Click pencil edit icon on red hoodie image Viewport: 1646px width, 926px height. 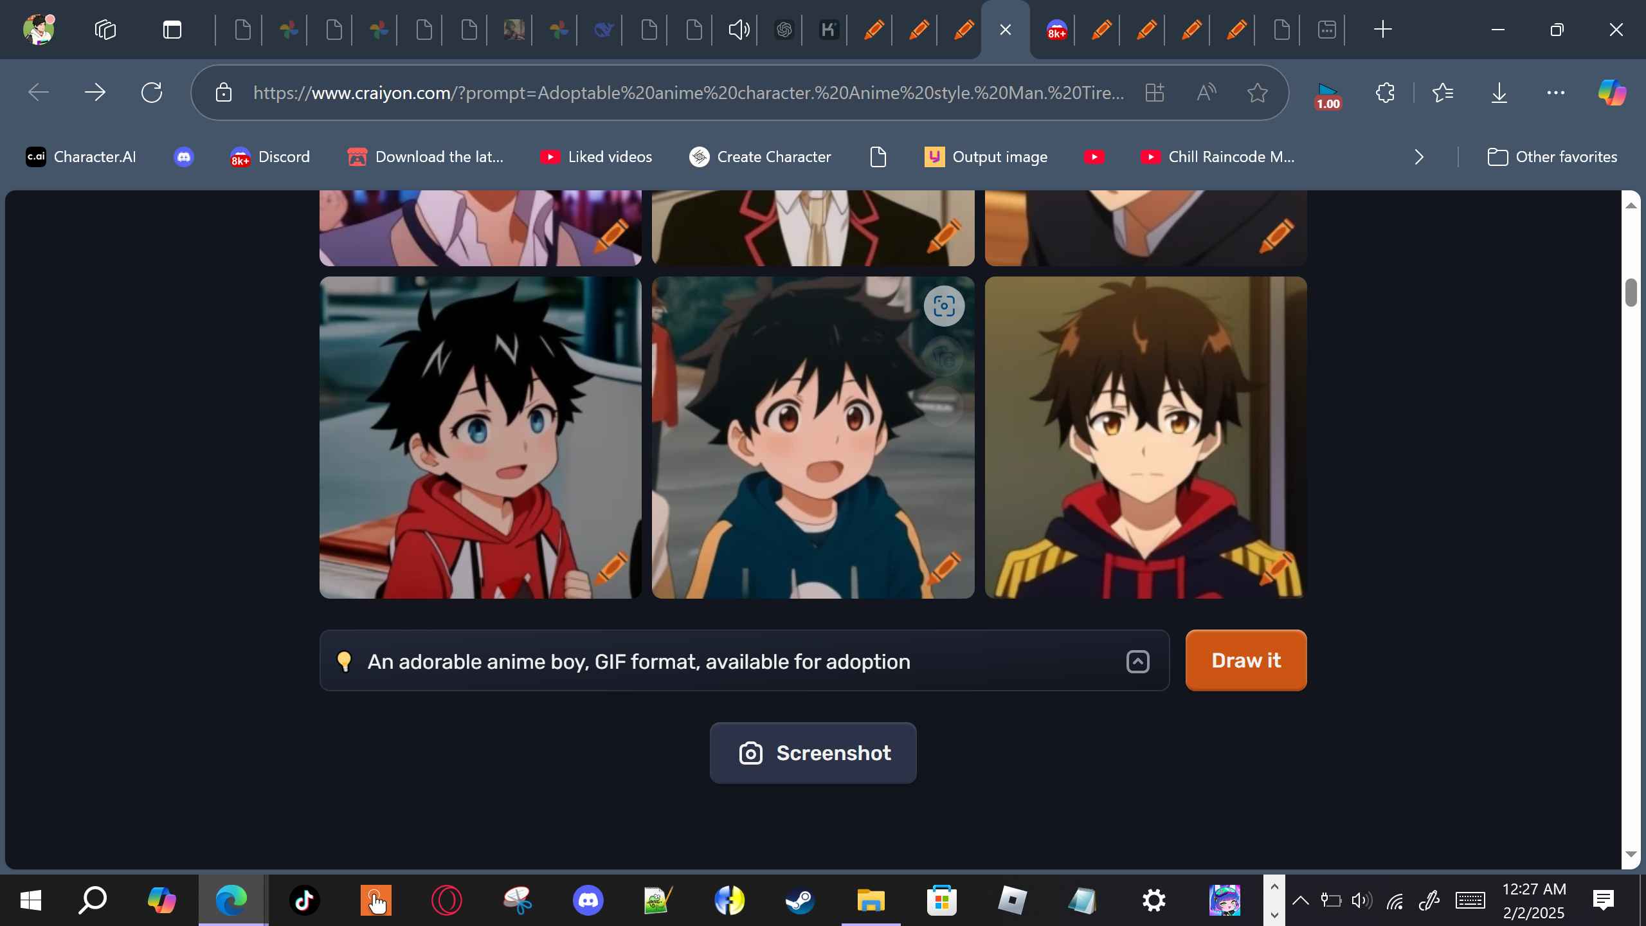(611, 568)
